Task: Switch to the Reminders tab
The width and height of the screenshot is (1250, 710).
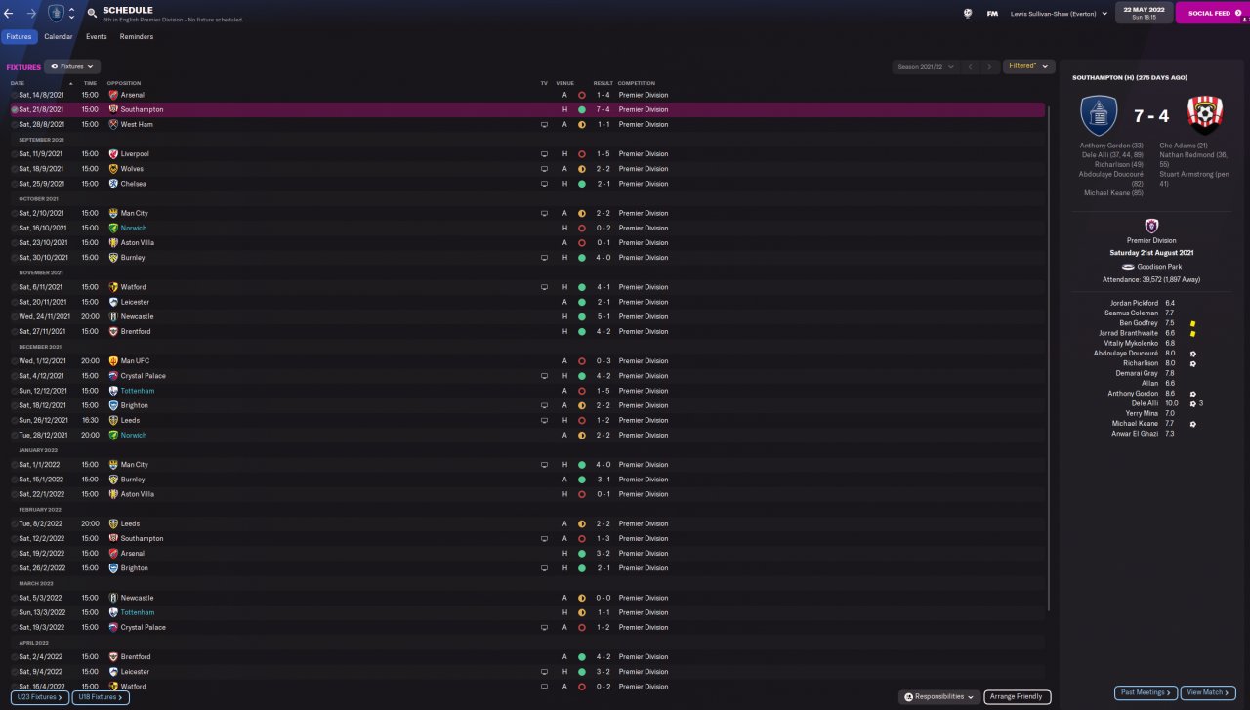Action: pos(136,37)
